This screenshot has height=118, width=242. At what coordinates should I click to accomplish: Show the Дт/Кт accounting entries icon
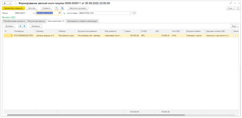57,8
